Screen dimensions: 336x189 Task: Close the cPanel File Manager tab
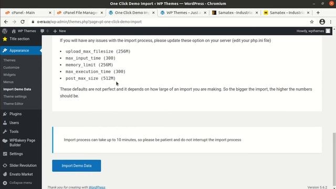101,13
